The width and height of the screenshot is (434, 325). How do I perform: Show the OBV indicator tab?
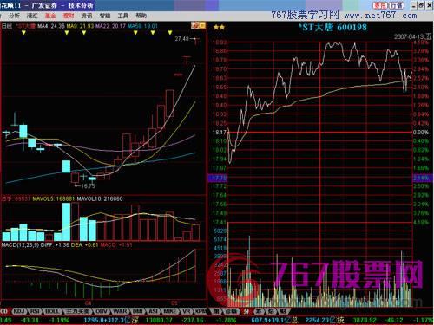pos(102,311)
